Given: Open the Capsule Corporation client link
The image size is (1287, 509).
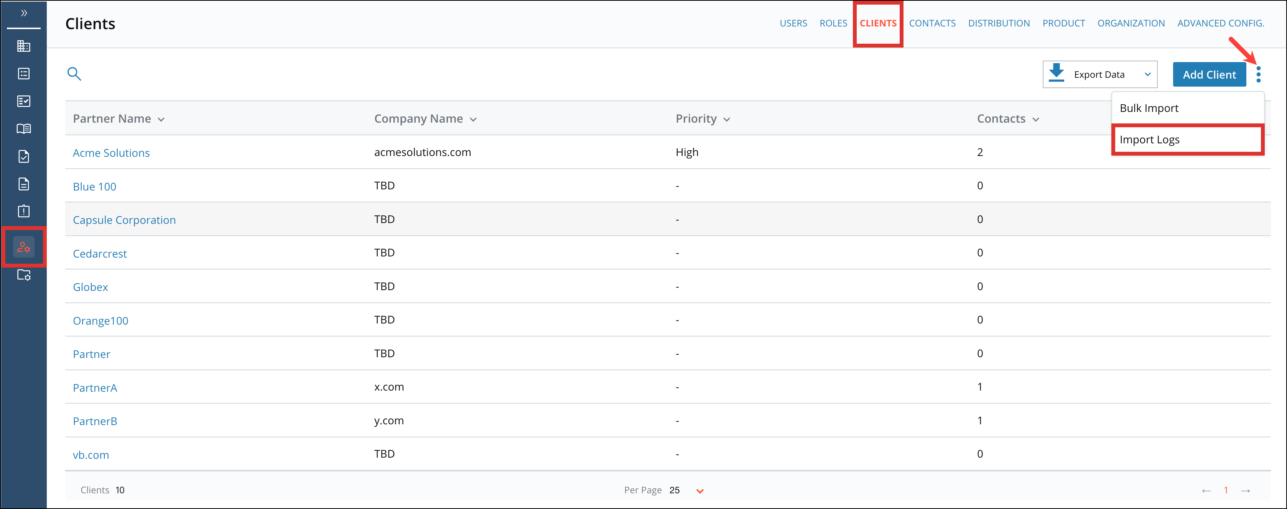Looking at the screenshot, I should tap(124, 220).
